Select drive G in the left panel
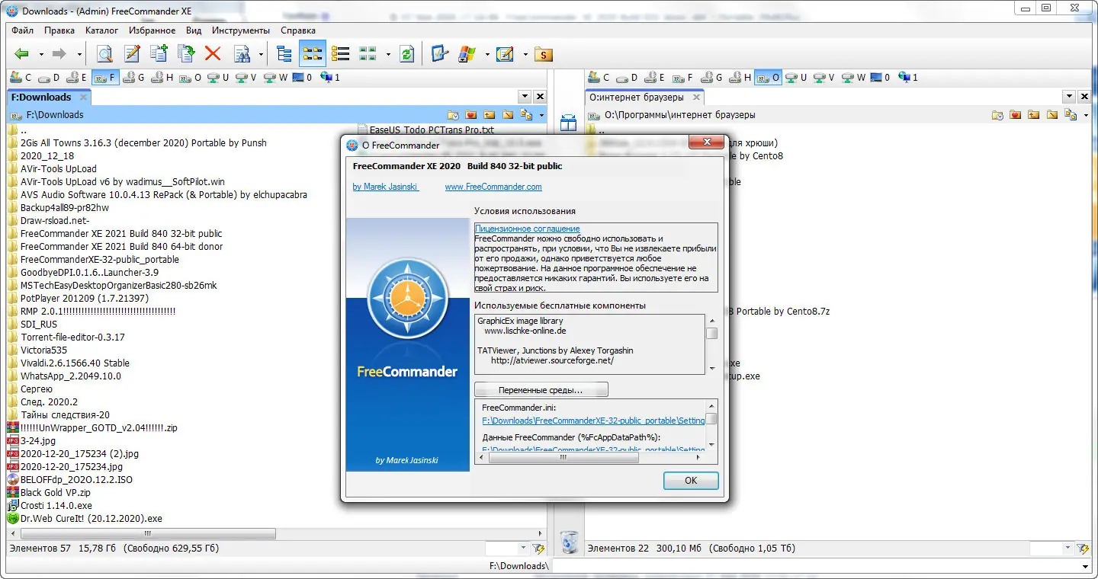 click(x=133, y=77)
